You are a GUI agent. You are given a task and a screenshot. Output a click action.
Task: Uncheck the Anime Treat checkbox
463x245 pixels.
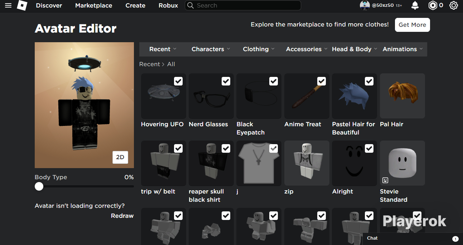[x=322, y=81]
